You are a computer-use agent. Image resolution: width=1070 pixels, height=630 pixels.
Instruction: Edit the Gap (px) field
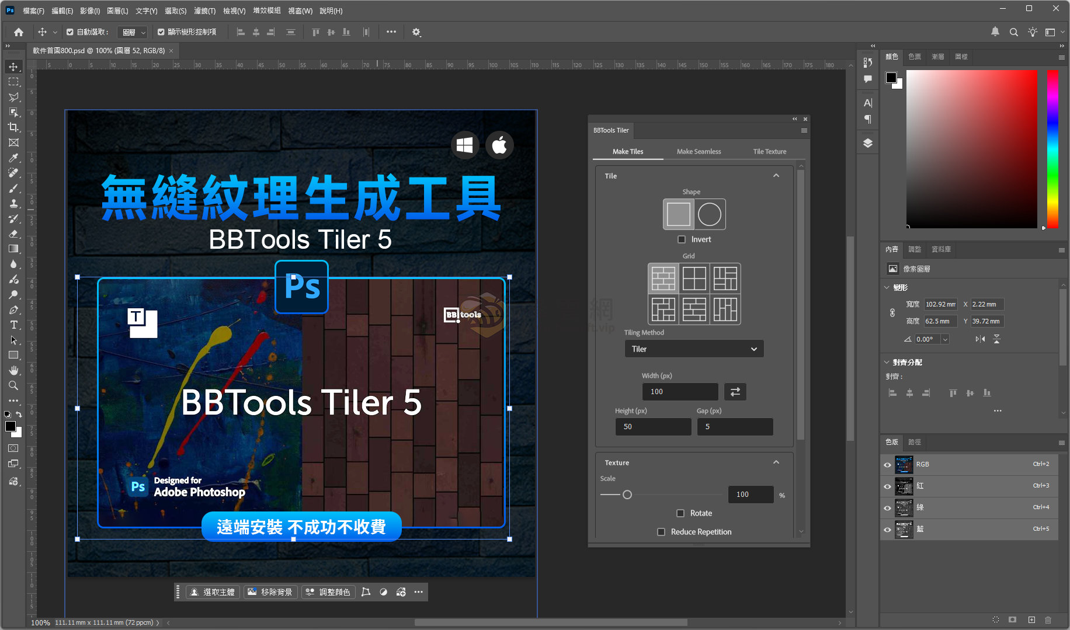click(735, 427)
